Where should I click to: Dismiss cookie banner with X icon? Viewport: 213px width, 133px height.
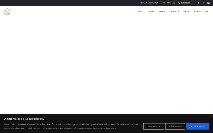211,116
